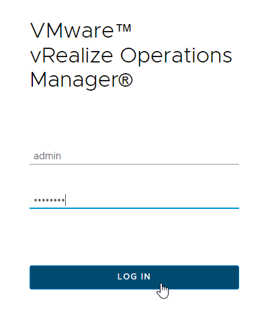The width and height of the screenshot is (266, 309).
Task: Select the masked password input field
Action: click(134, 200)
